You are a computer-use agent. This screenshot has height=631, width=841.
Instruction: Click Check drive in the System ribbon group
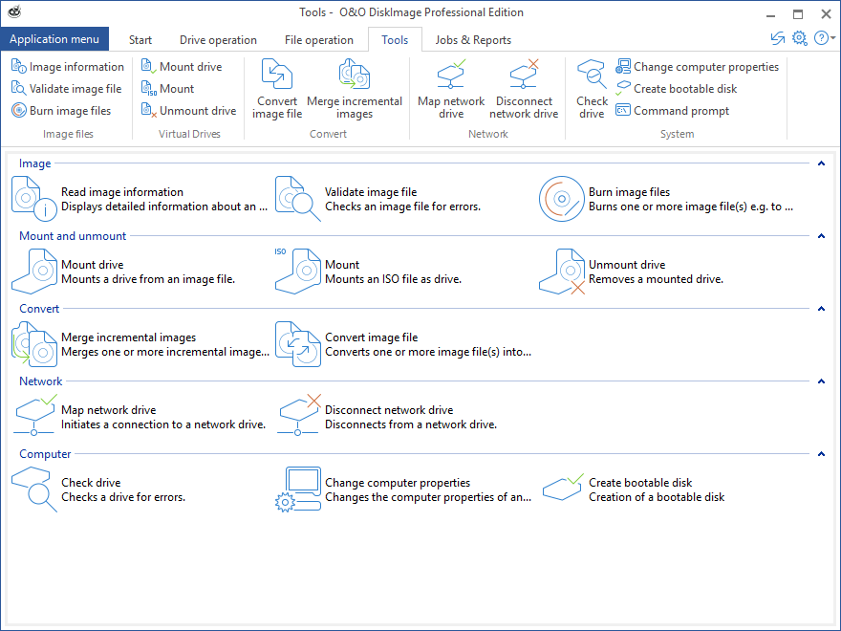[x=592, y=89]
